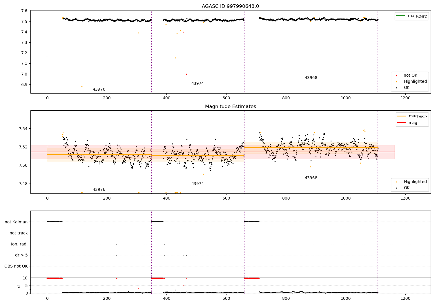Click the 7.48 y-axis tick label
The height and width of the screenshot is (305, 435).
click(x=23, y=184)
